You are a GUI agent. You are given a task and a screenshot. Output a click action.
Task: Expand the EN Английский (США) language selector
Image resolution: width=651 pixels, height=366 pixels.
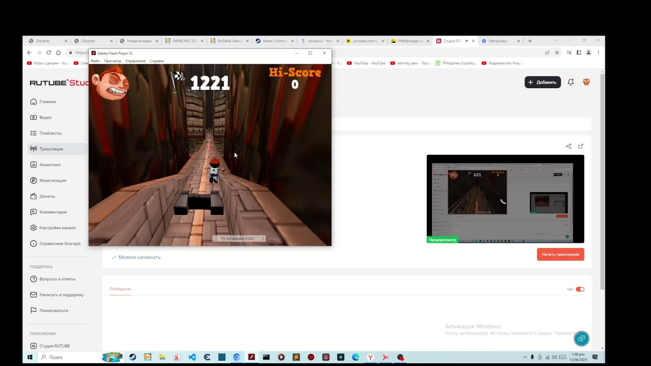pos(239,239)
